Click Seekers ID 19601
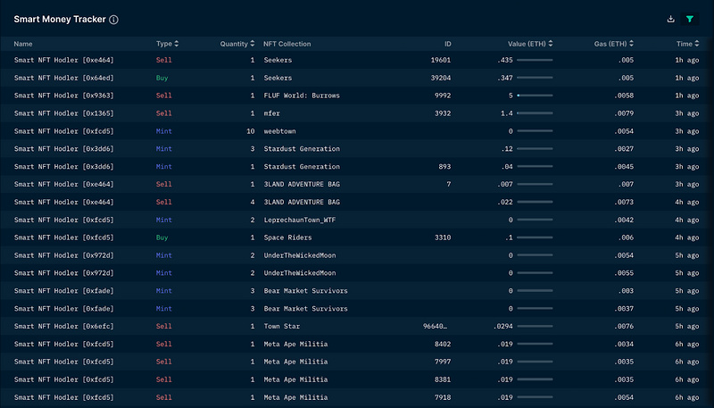Viewport: 714px width, 408px height. (441, 60)
